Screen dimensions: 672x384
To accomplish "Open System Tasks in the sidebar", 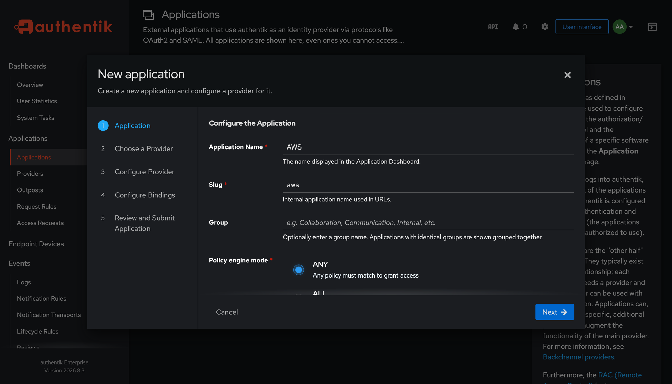I will pyautogui.click(x=36, y=118).
